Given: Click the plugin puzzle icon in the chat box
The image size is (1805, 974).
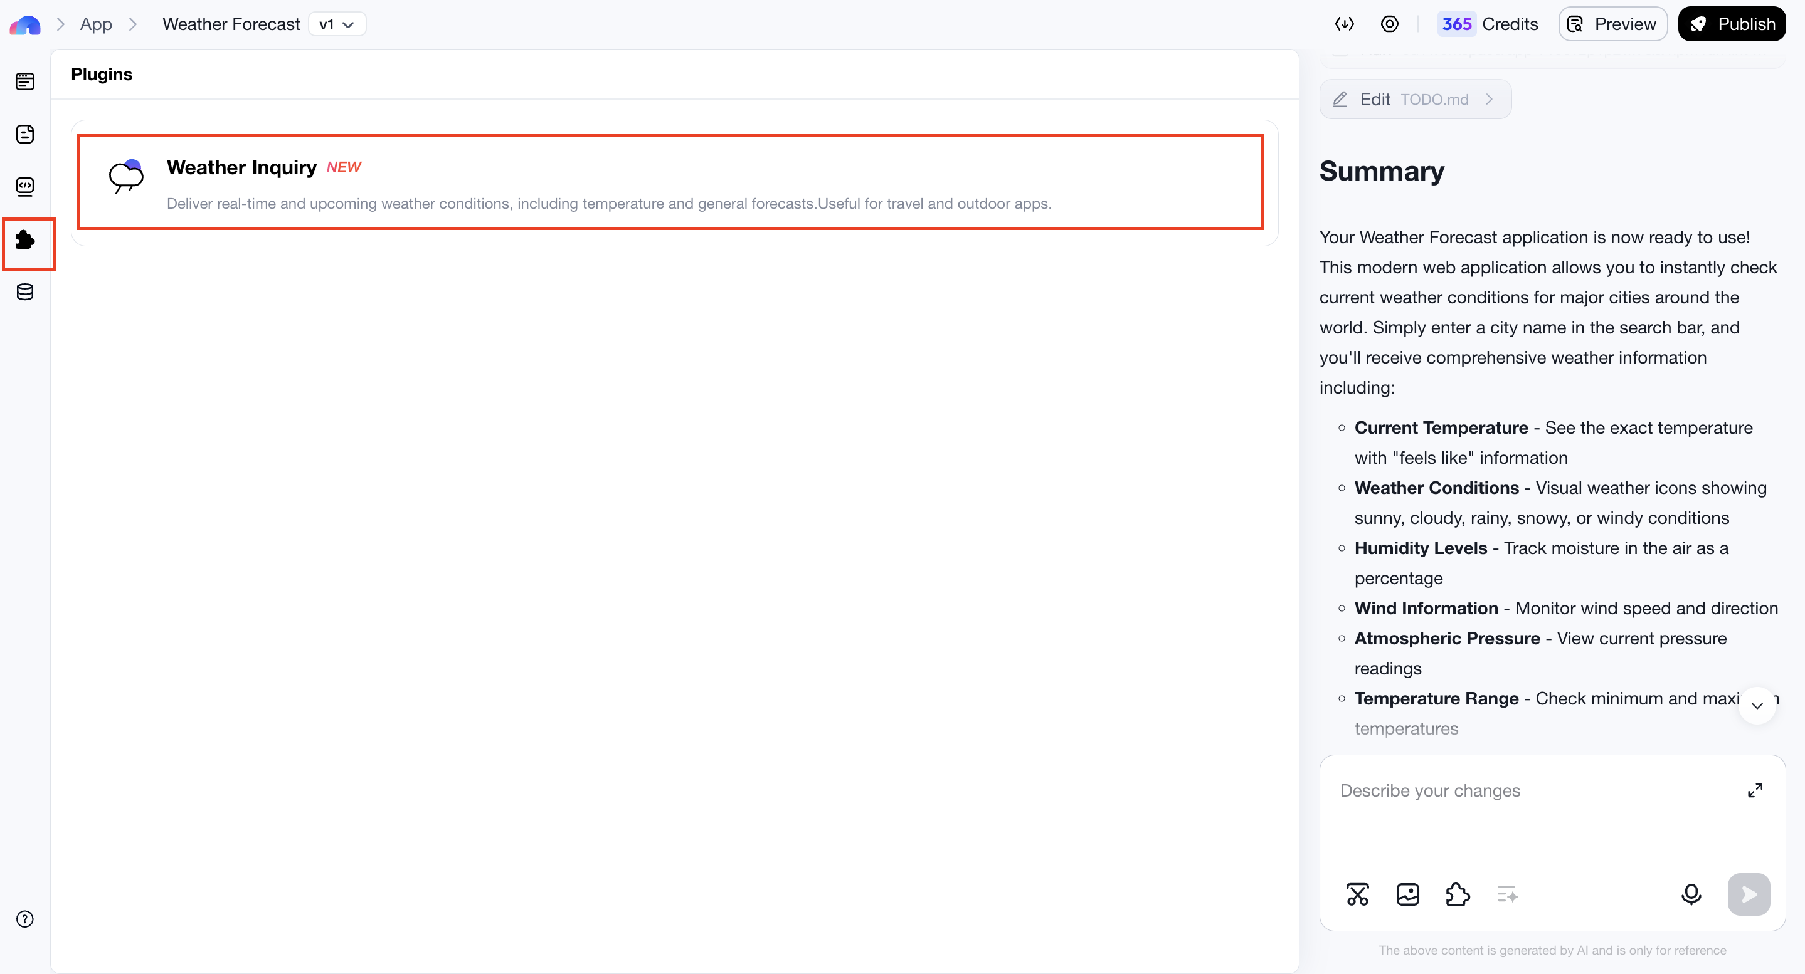Looking at the screenshot, I should [x=1458, y=894].
